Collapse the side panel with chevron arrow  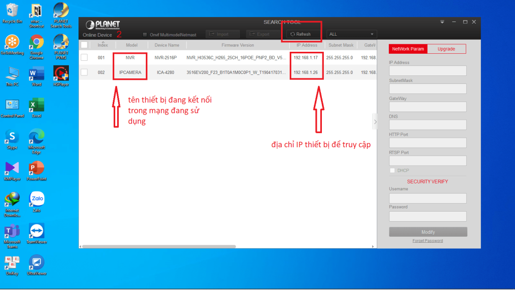coord(375,122)
